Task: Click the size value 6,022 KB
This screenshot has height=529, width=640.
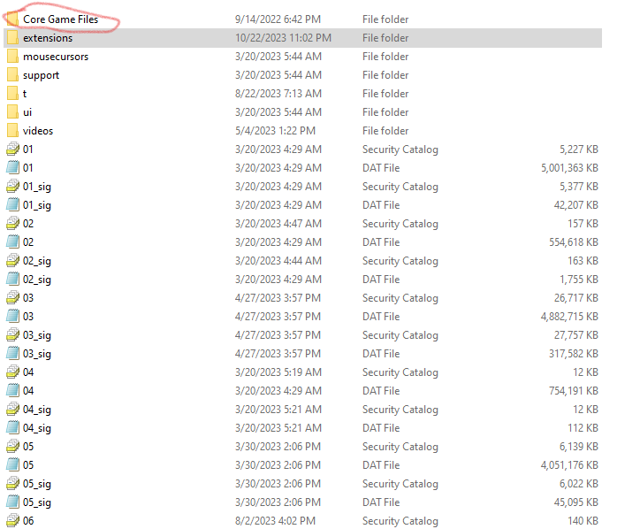Action: coord(578,484)
